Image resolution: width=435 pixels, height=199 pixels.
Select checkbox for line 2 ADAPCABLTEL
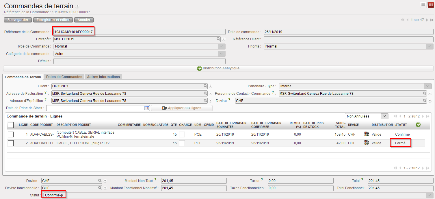pos(11,143)
